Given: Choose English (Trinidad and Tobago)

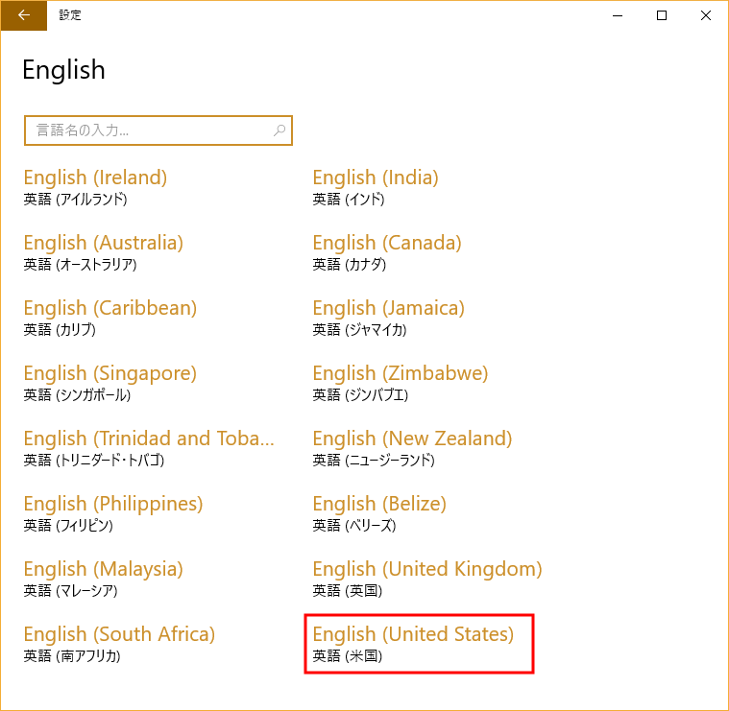Looking at the screenshot, I should pyautogui.click(x=149, y=448).
